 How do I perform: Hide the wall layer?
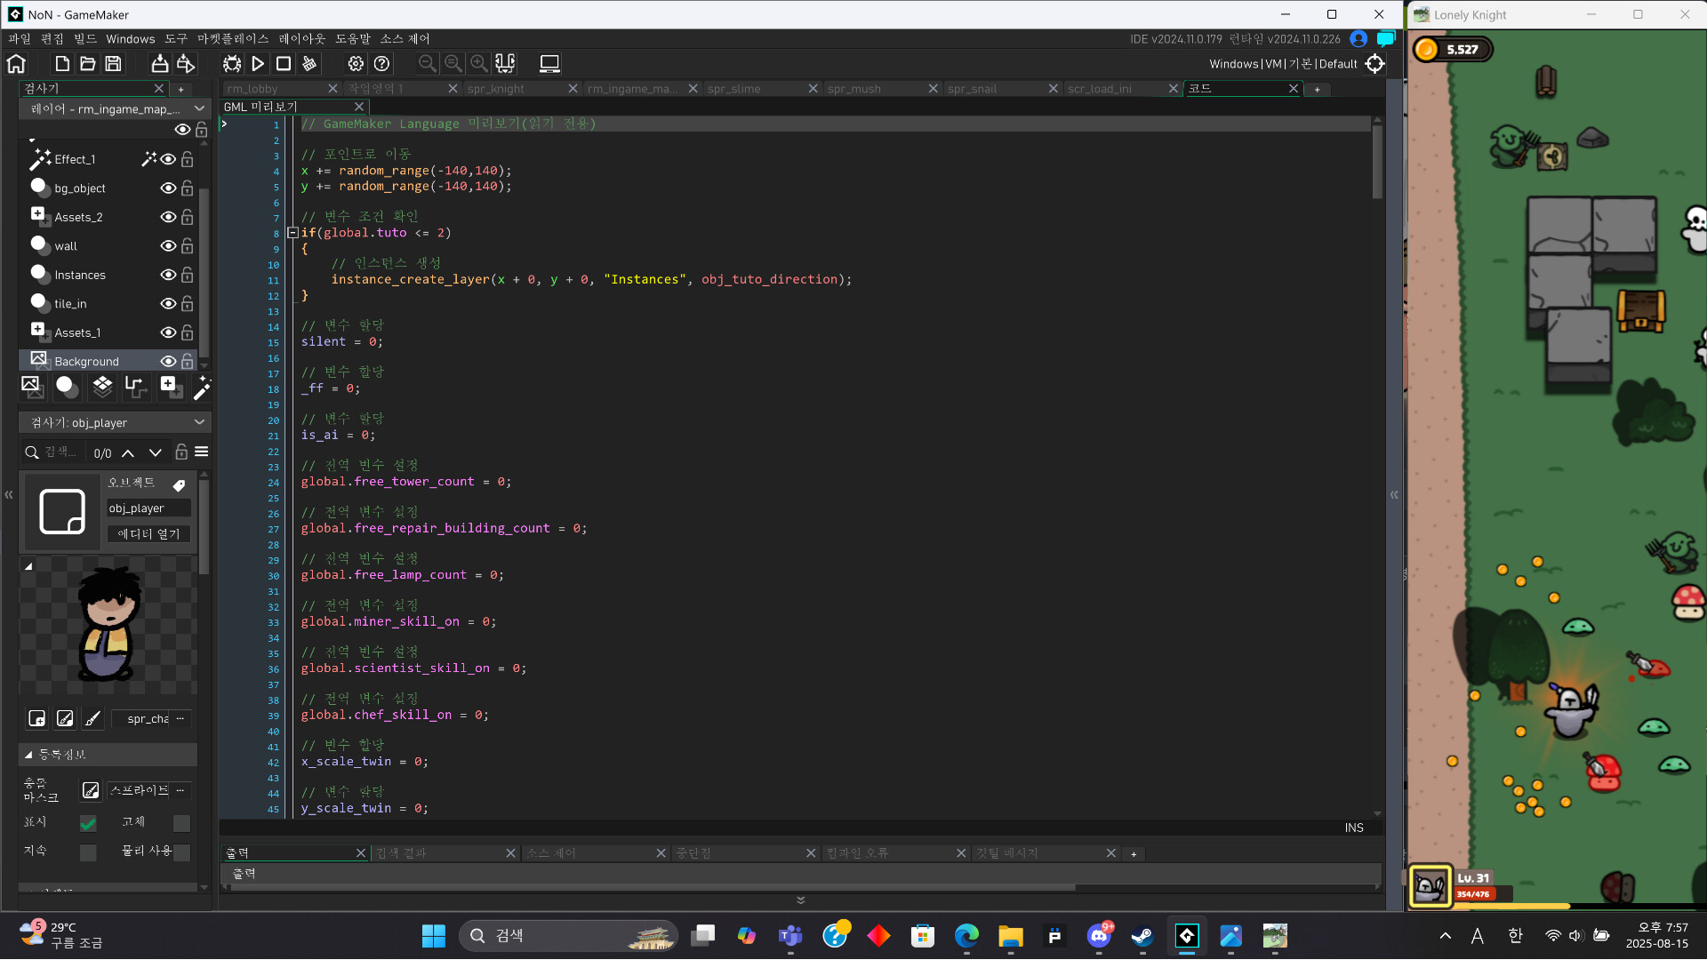coord(168,246)
